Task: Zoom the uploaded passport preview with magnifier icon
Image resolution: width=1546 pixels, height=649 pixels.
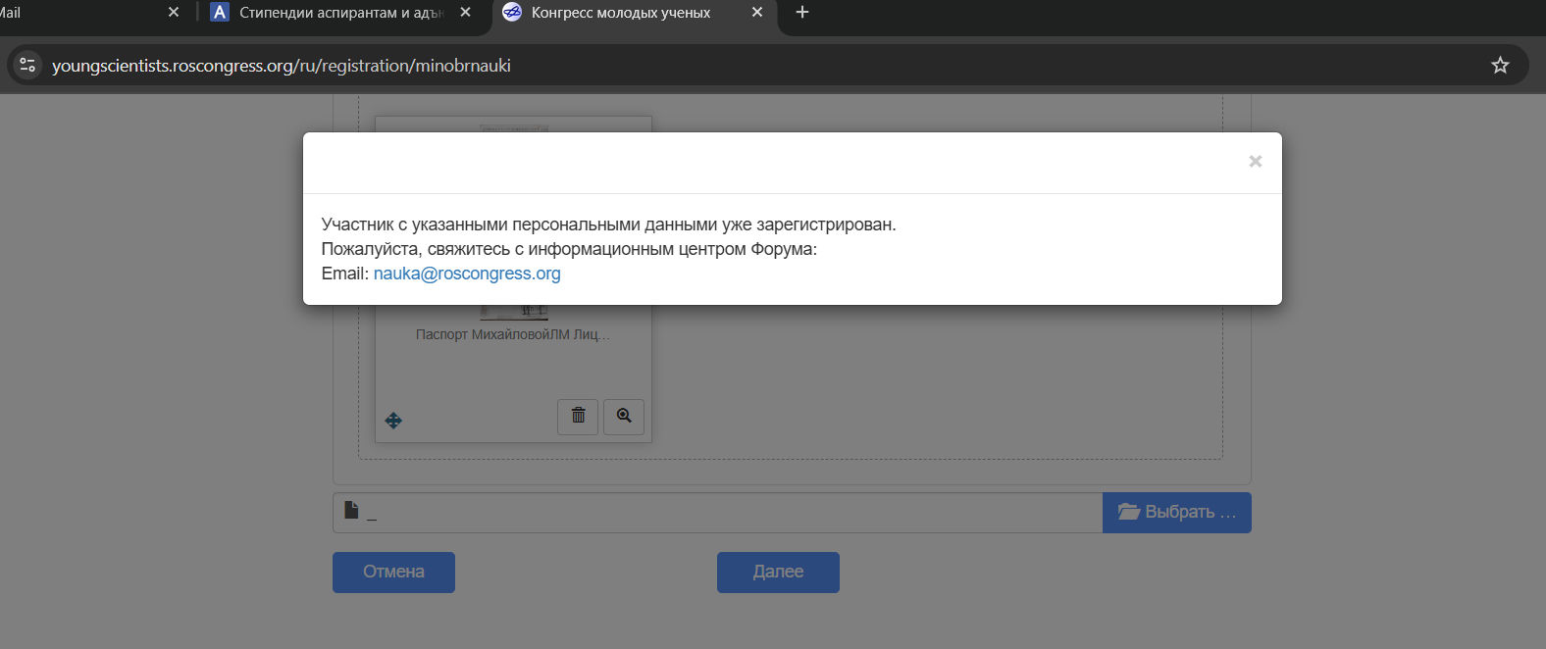Action: pyautogui.click(x=624, y=416)
